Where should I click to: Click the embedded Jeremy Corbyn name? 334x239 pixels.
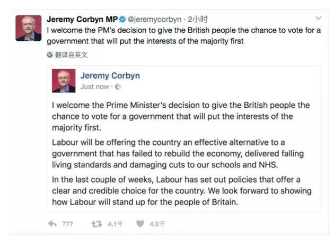point(110,75)
